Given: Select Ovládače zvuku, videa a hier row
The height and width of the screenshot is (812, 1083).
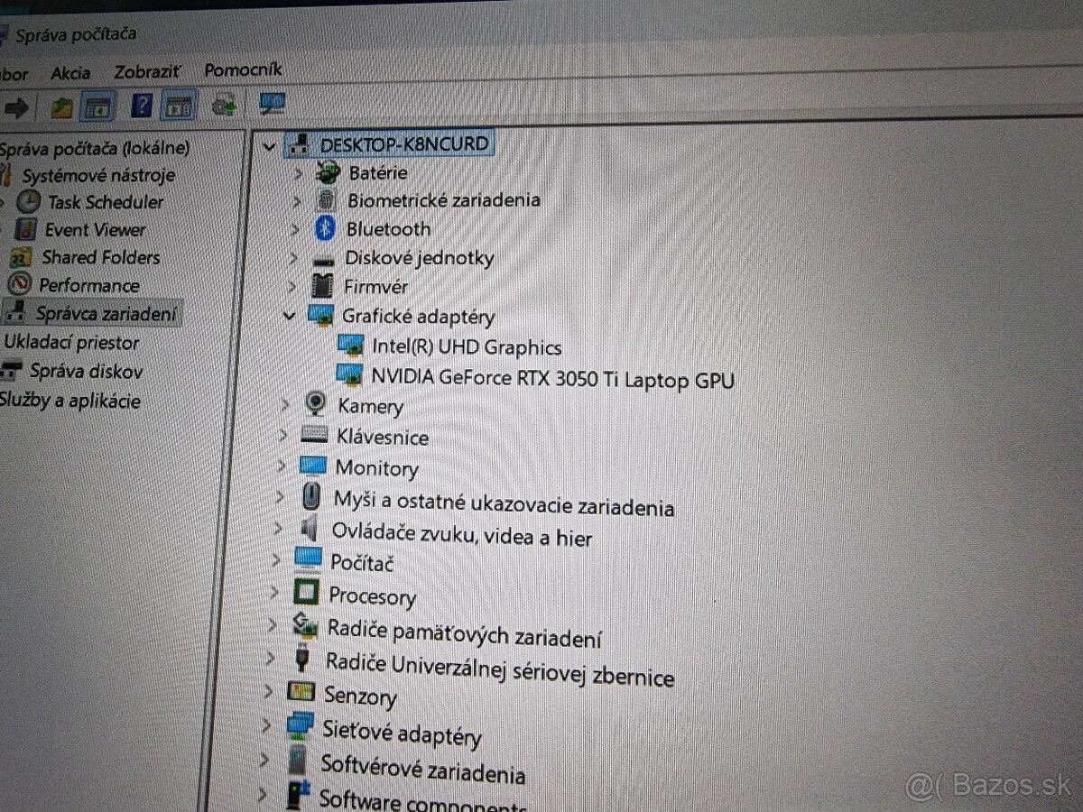Looking at the screenshot, I should coord(462,534).
